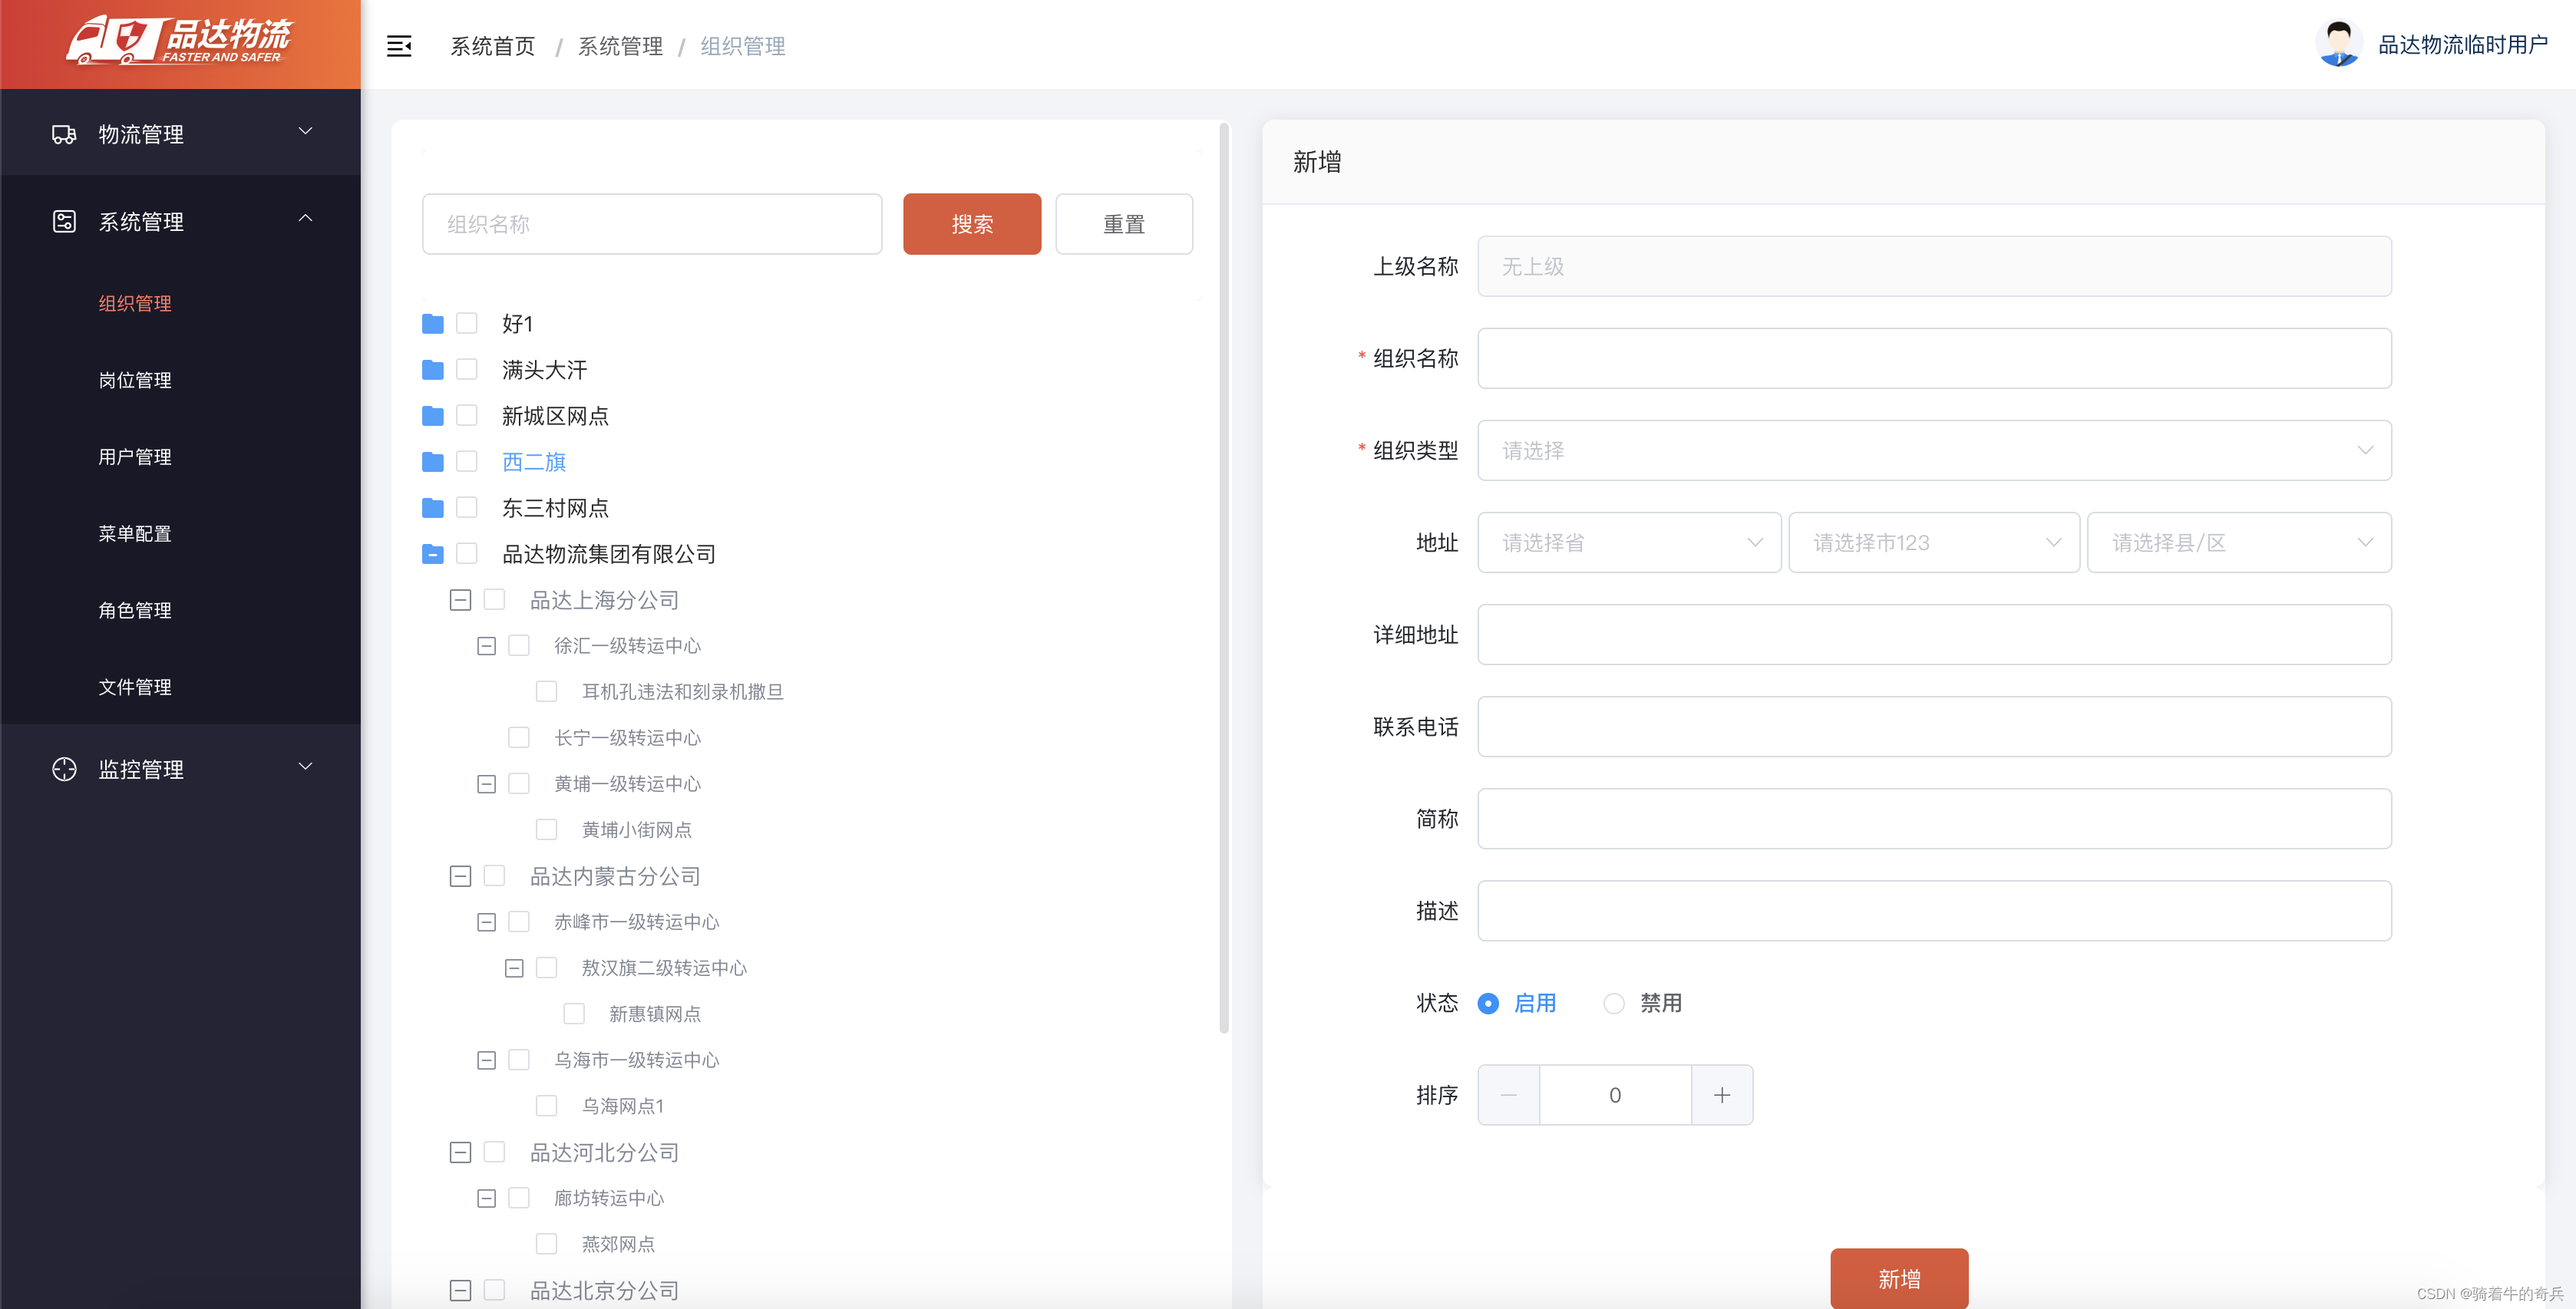Click the folder icon next to 好1
Screen dimensions: 2576x1309
[x=432, y=324]
